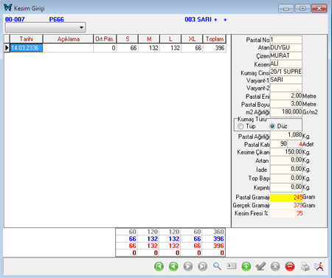Viewport: 332px width, 278px height.
Task: Click the S size column header
Action: coord(128,39)
